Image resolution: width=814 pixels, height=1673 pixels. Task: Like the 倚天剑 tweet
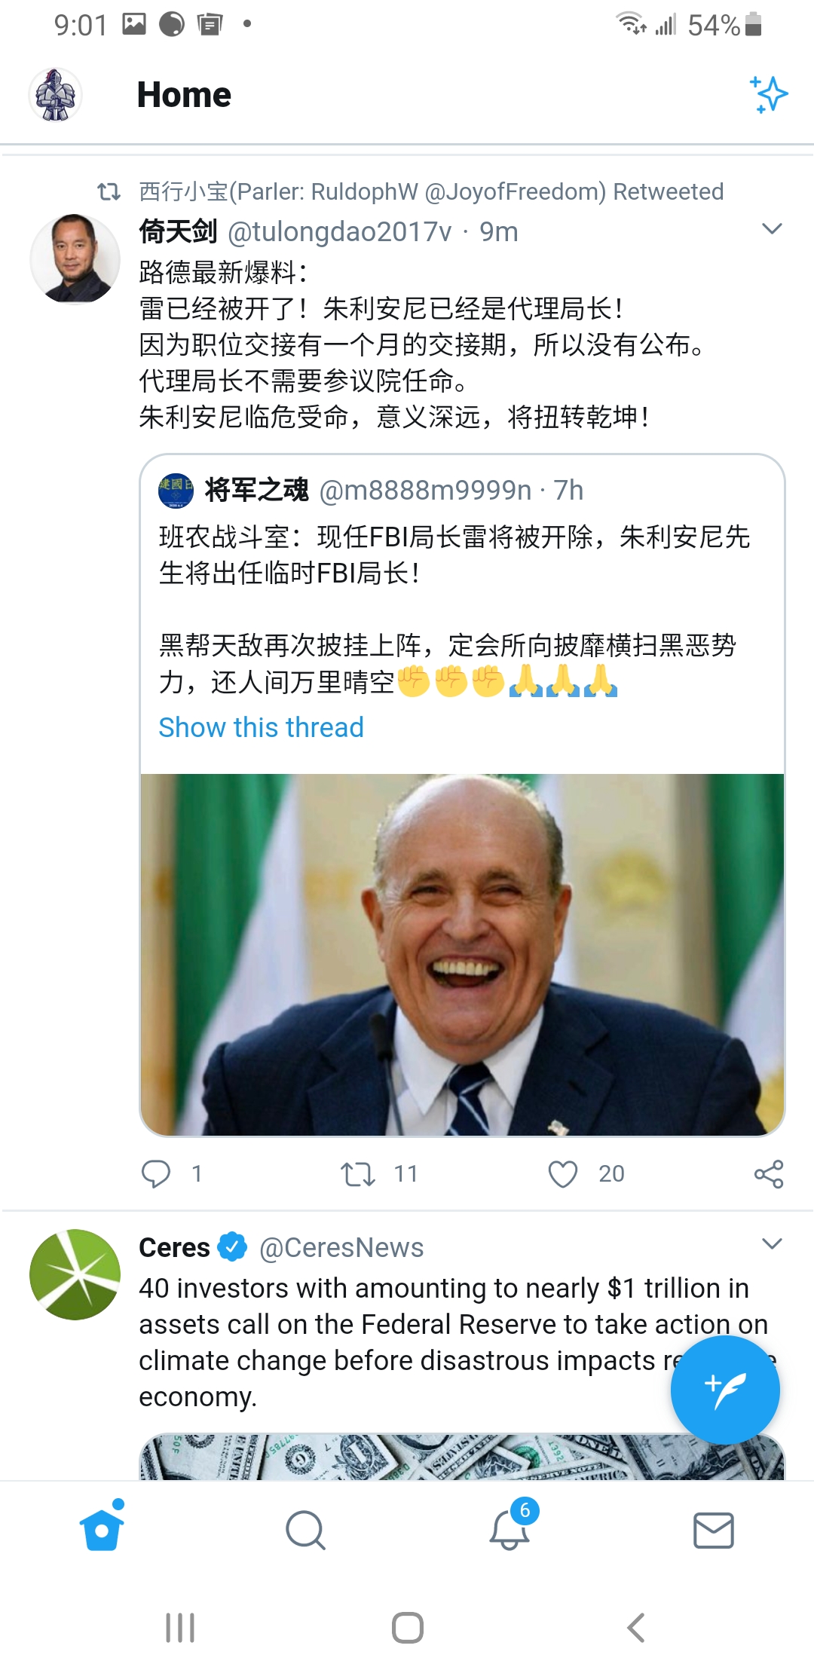[x=562, y=1173]
